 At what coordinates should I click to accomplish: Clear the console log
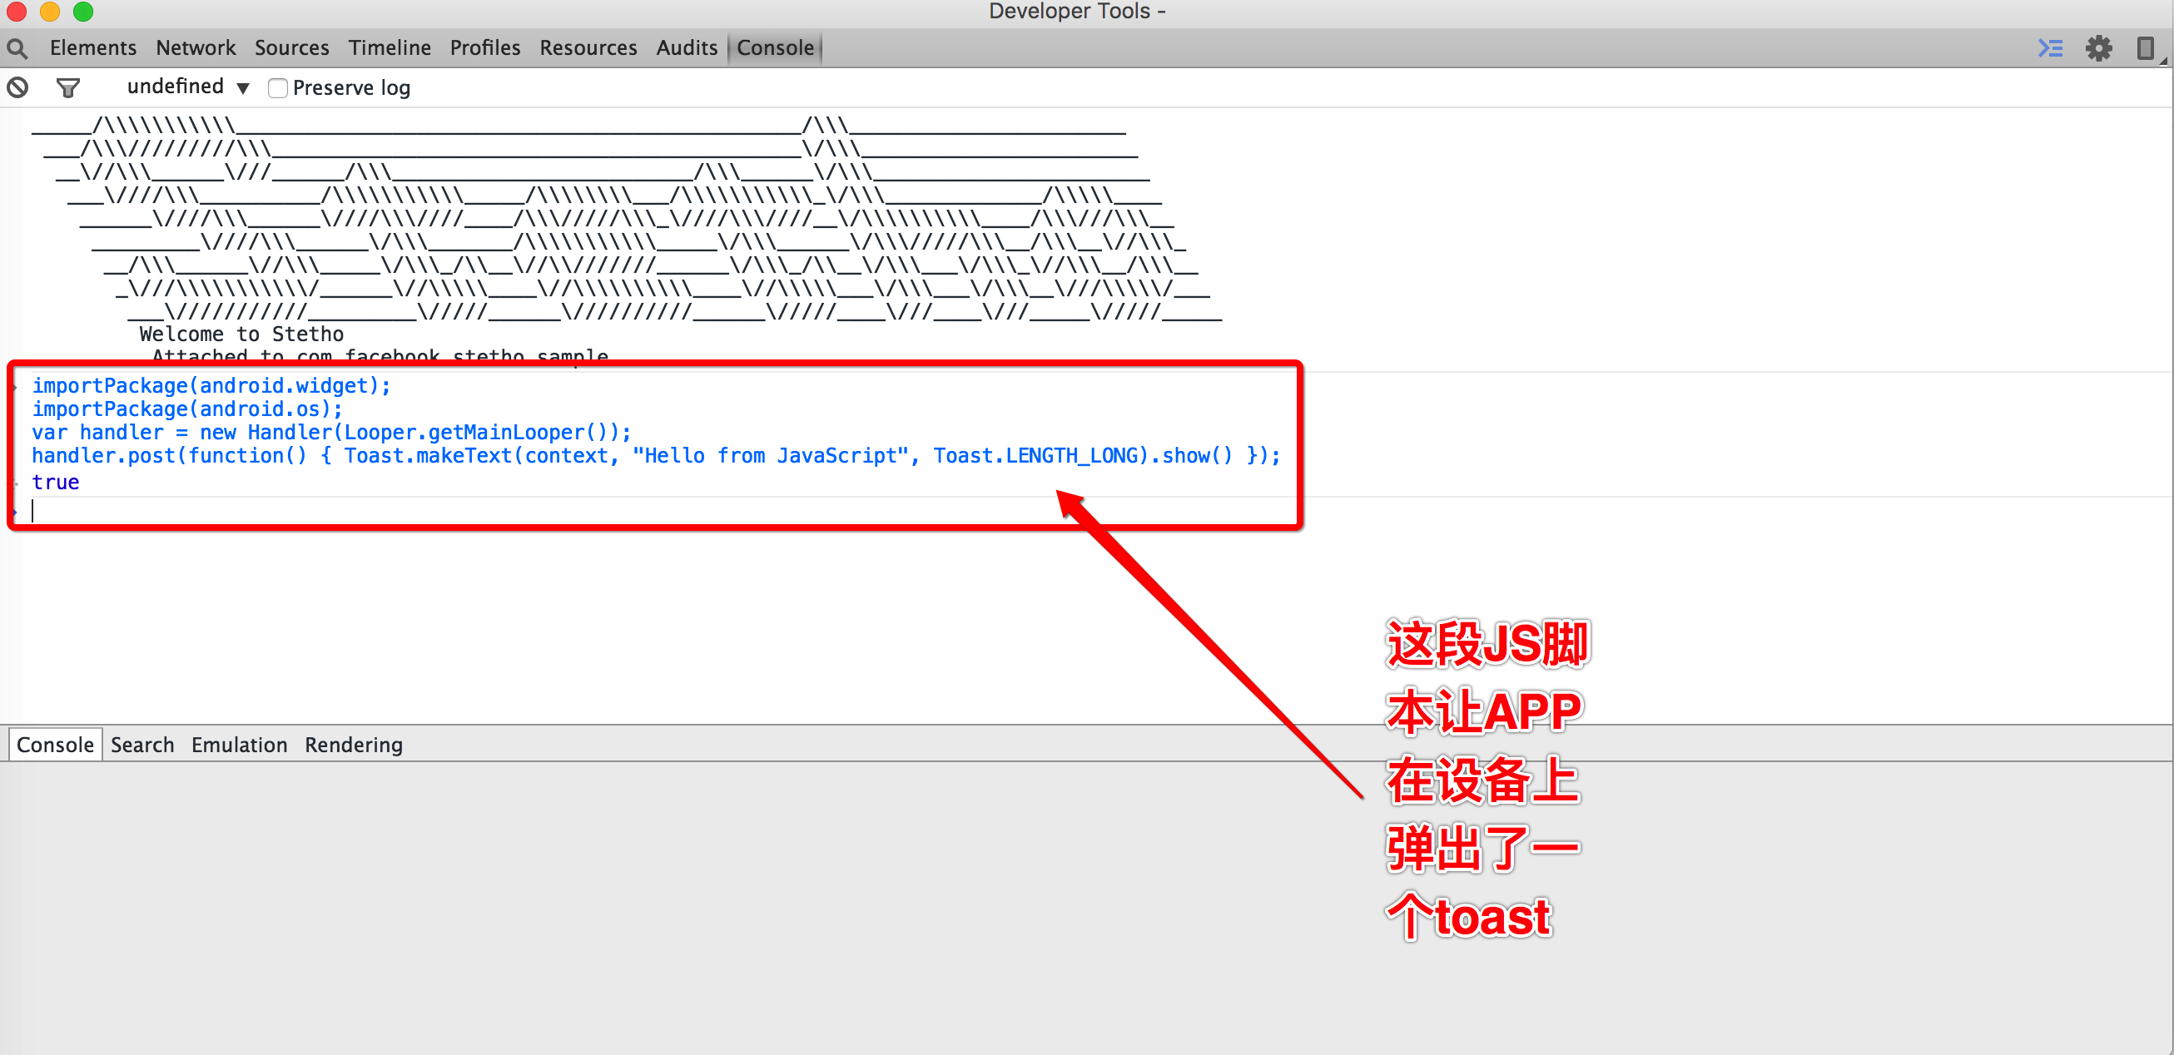click(17, 87)
